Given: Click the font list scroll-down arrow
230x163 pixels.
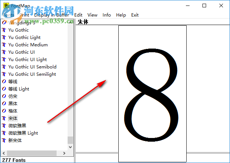Looking at the screenshot, I should pos(70,147).
